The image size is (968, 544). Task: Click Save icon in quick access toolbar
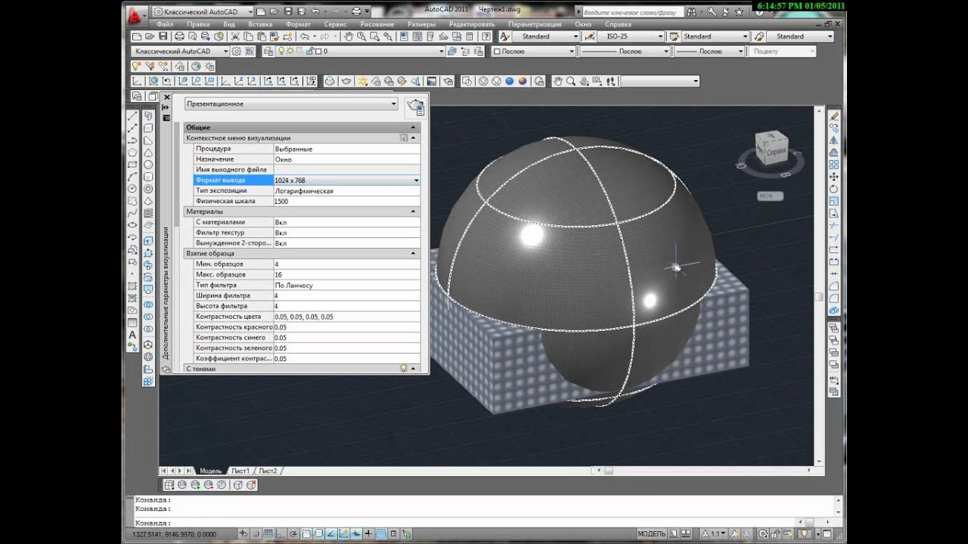(x=287, y=12)
